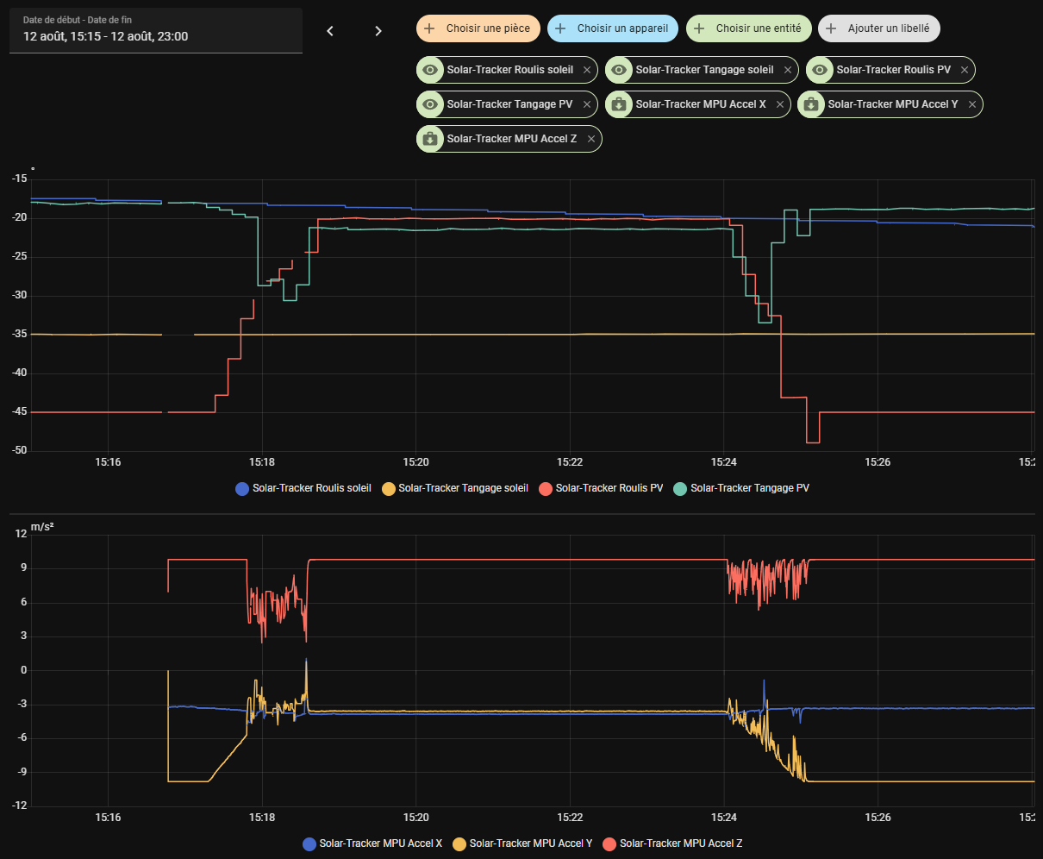Click the device icon on MPU Accel Y chip

pos(811,104)
